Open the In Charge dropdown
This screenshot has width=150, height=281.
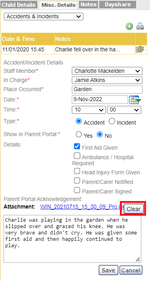point(107,80)
